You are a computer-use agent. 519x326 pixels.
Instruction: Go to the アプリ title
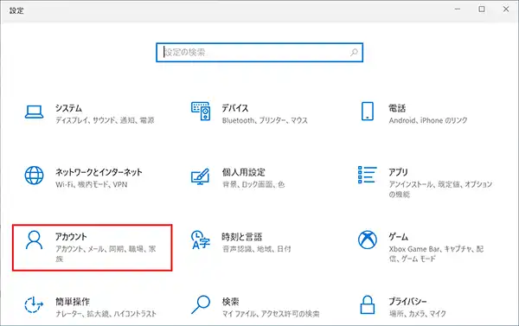coord(398,172)
